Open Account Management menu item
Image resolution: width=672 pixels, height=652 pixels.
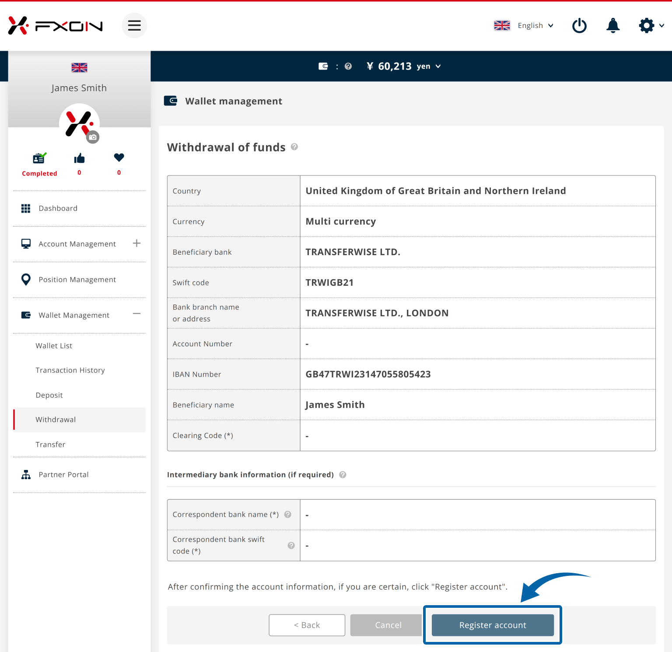(x=77, y=244)
